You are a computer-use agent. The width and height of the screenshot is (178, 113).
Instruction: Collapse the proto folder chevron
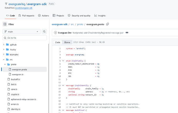pos(5,64)
